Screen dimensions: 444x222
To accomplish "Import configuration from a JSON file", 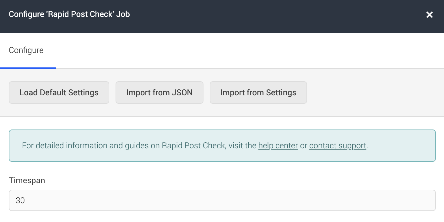I will (159, 92).
